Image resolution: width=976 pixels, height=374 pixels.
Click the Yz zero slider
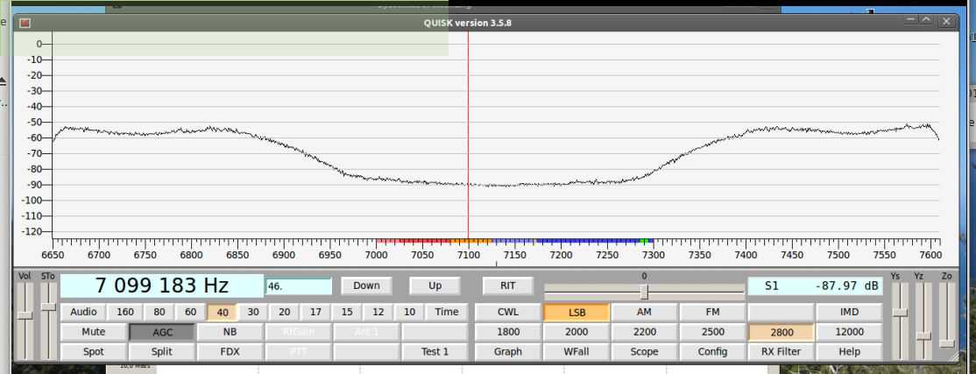pos(923,320)
